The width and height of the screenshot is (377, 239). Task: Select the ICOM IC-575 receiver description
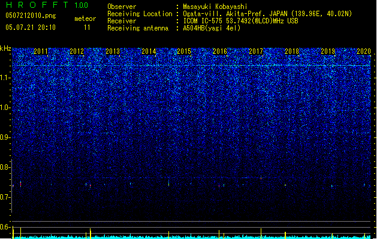point(241,21)
